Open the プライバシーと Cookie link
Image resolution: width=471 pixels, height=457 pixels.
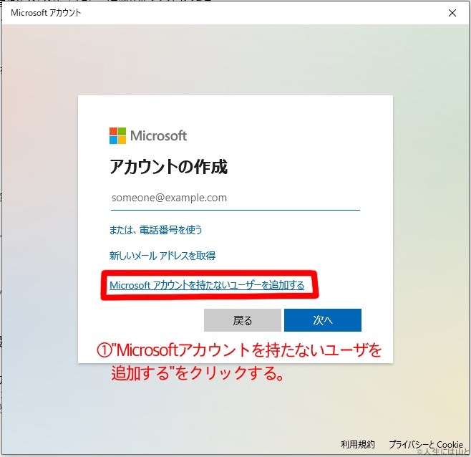[x=426, y=444]
